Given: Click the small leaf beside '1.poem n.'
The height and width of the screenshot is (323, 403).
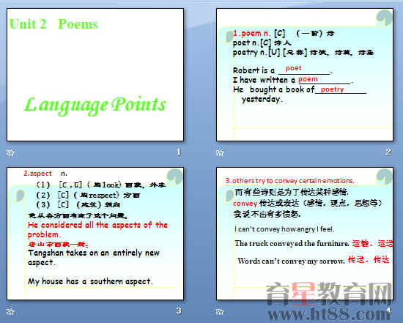Looking at the screenshot, I should pos(229,37).
